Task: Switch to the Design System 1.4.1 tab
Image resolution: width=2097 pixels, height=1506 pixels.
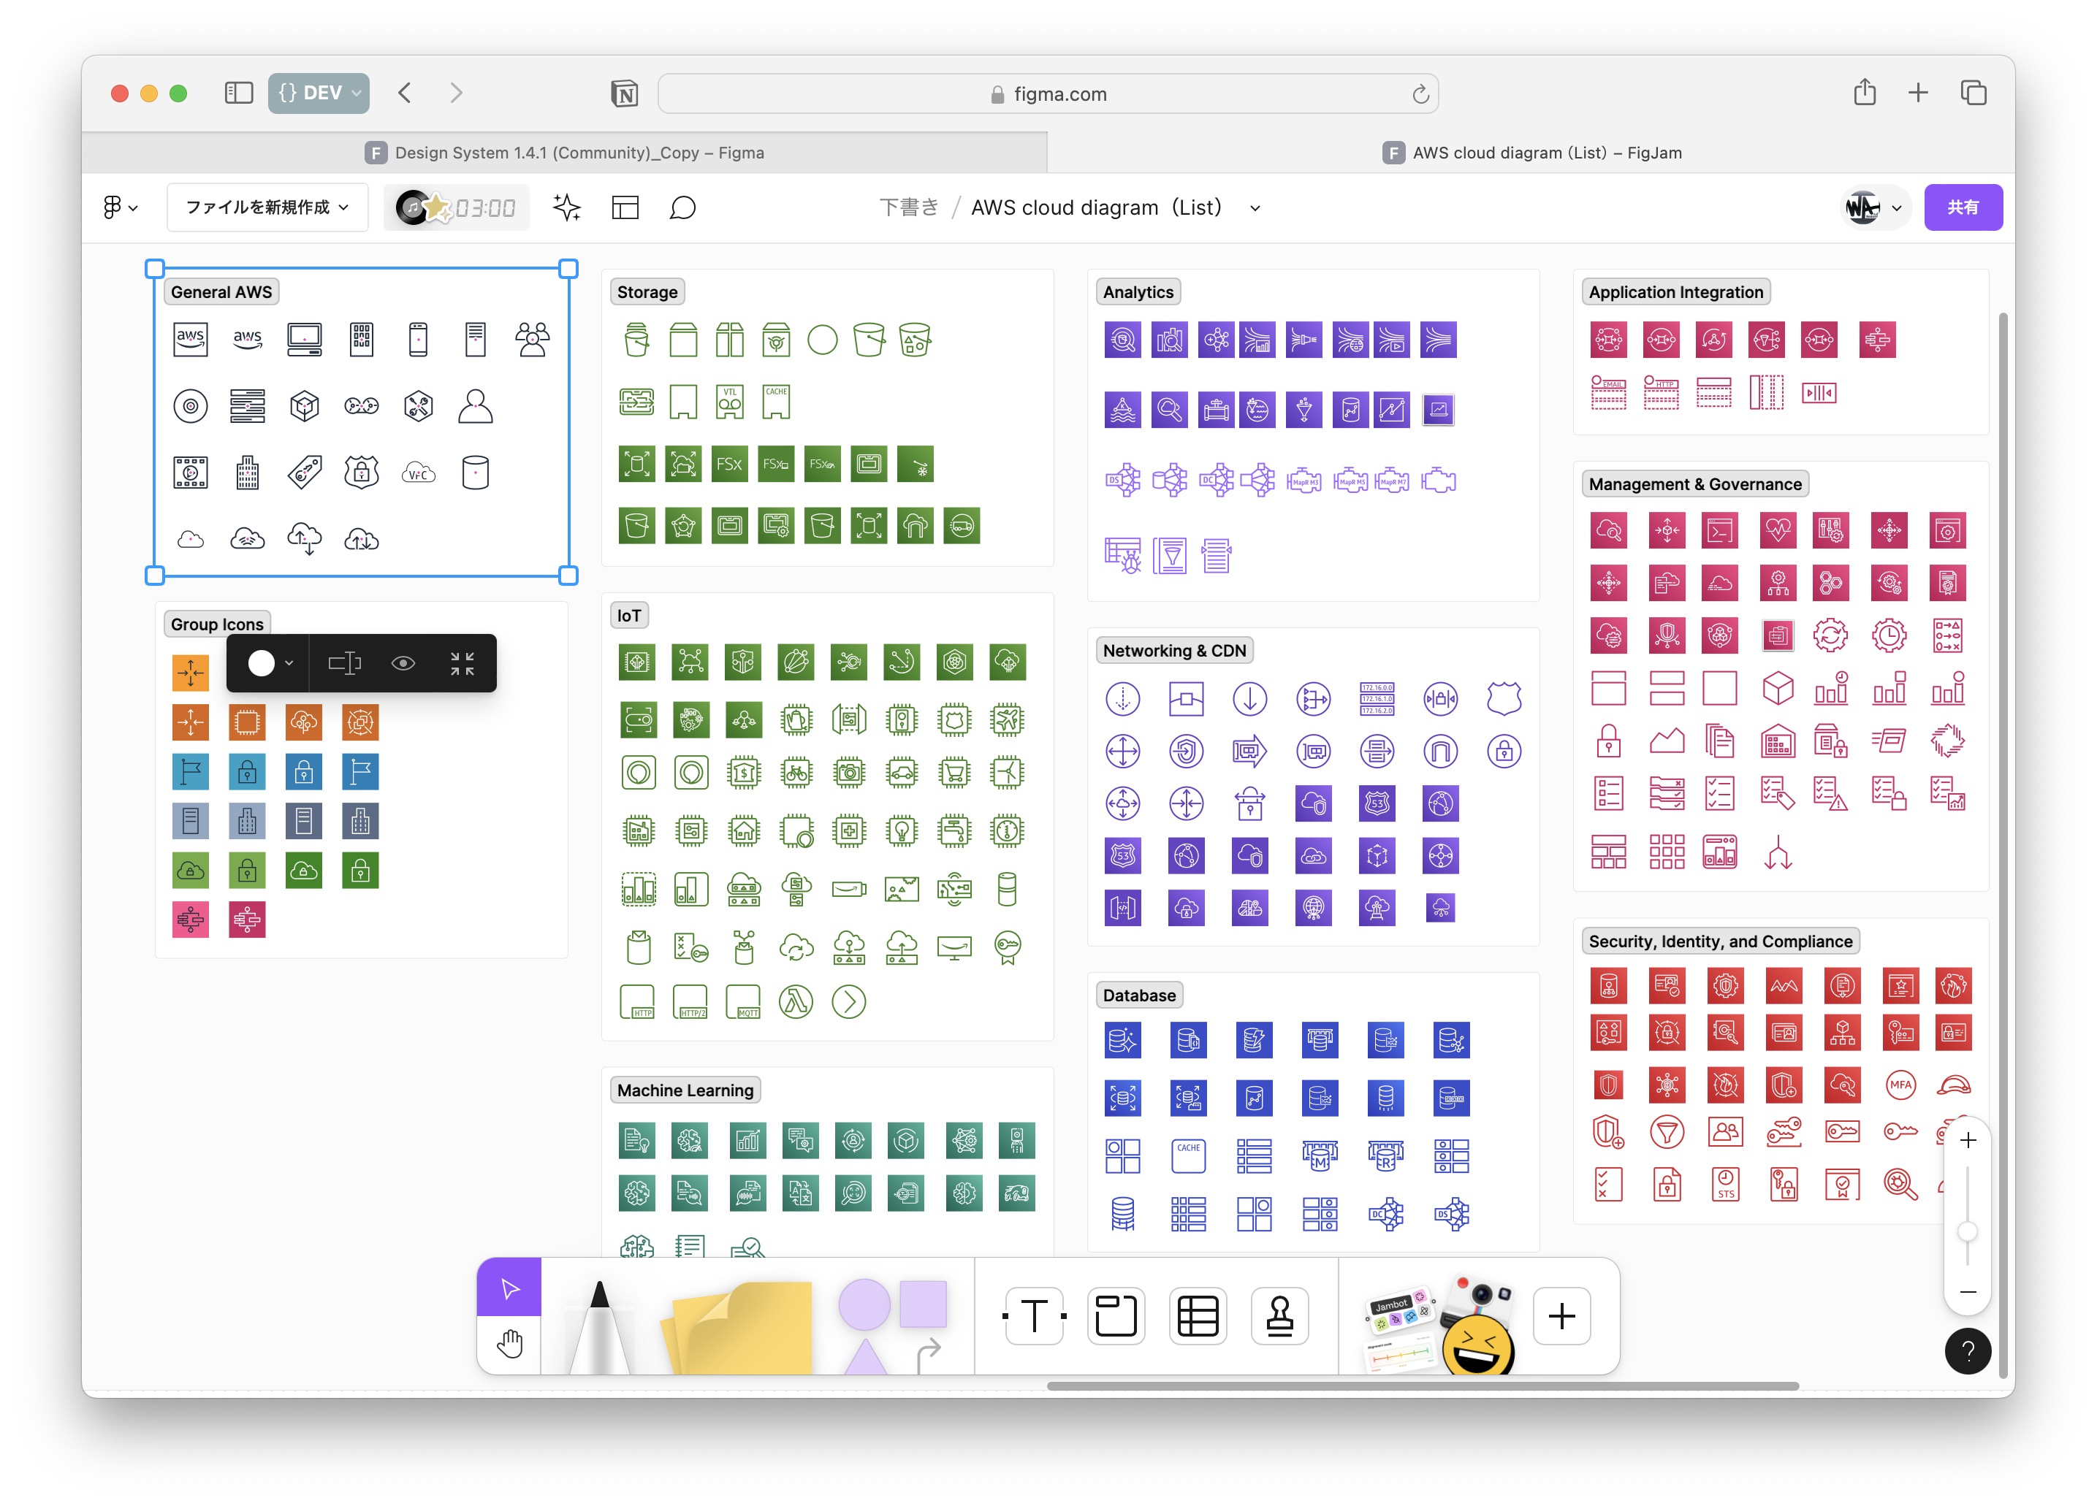Action: [x=564, y=153]
